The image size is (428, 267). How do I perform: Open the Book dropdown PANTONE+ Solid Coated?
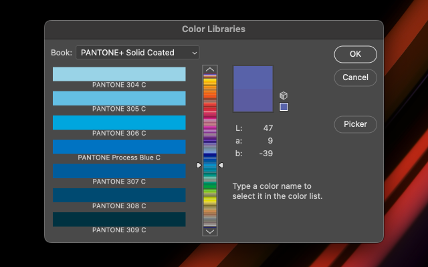(138, 53)
